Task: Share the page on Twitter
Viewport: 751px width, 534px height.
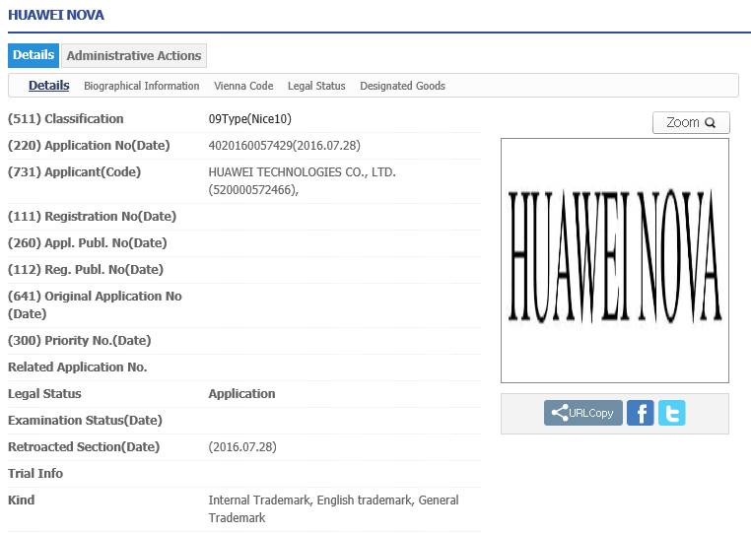Action: (671, 413)
